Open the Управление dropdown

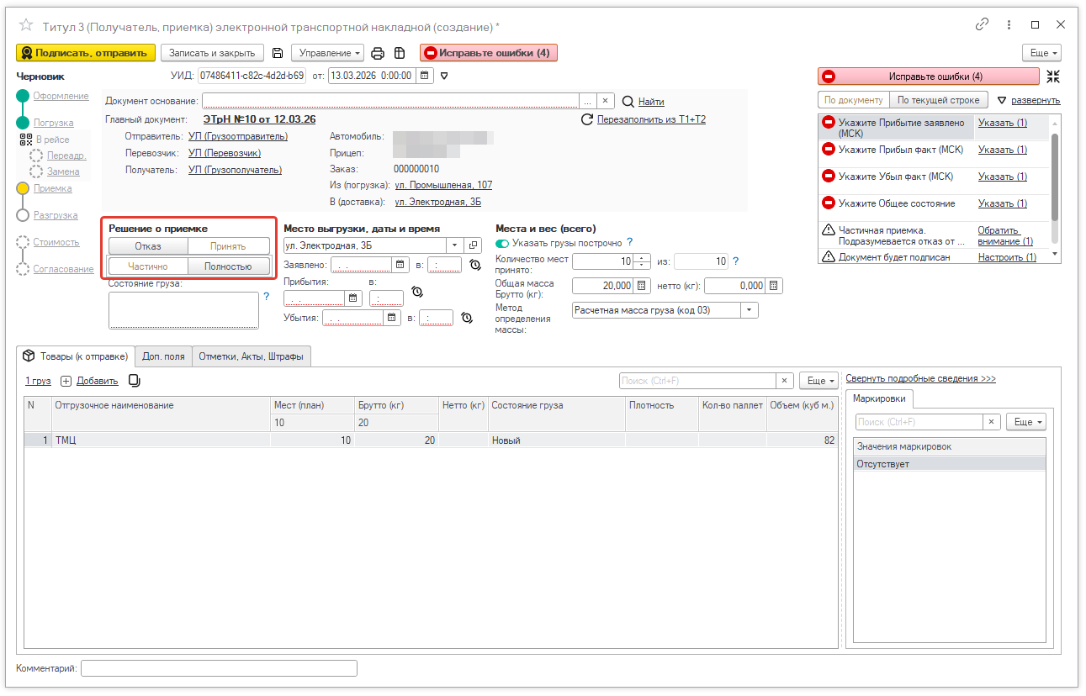[327, 53]
